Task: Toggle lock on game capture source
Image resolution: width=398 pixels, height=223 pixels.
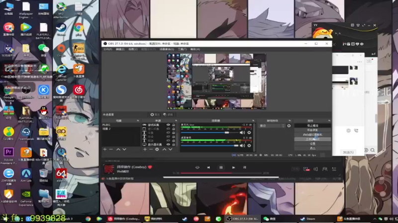Action: click(x=174, y=125)
